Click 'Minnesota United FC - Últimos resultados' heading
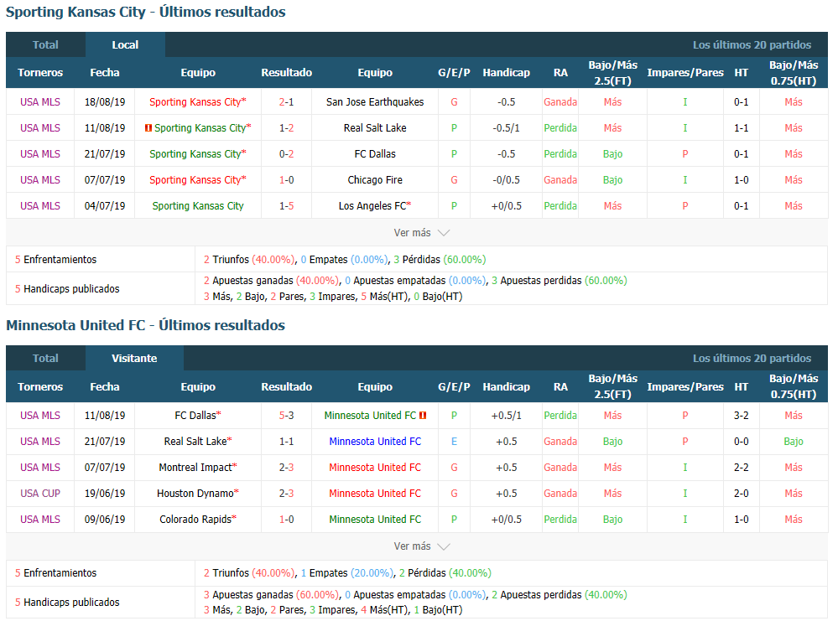The width and height of the screenshot is (838, 621). (x=145, y=325)
